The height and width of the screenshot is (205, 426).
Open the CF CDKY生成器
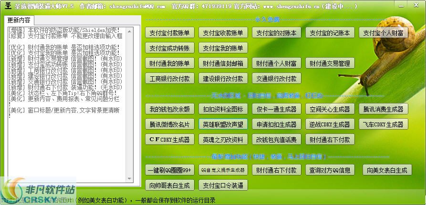[169, 139]
